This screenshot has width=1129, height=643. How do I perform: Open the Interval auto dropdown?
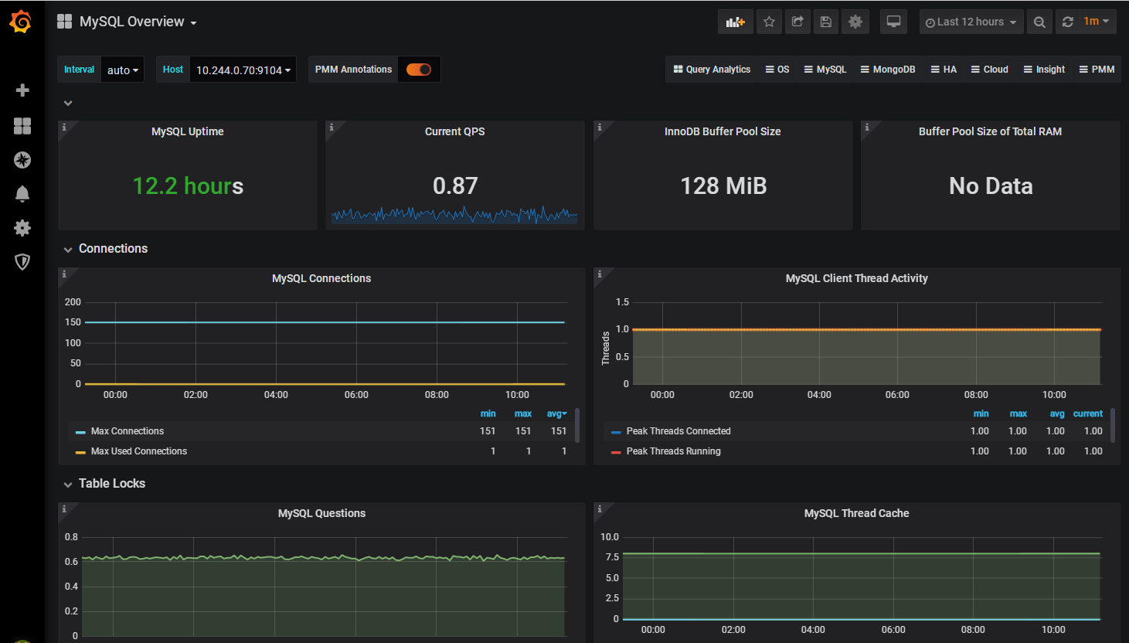[123, 70]
